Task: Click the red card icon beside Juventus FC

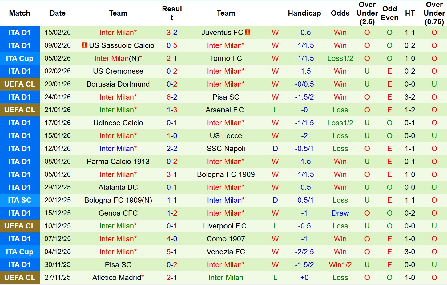Action: (x=248, y=32)
